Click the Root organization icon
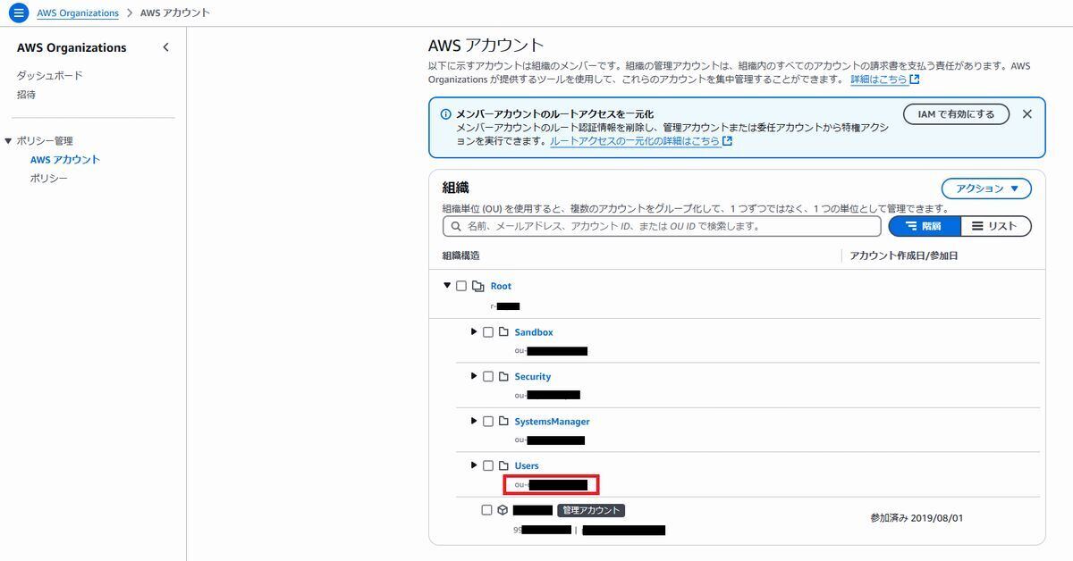Viewport: 1073px width, 561px height. click(x=478, y=286)
